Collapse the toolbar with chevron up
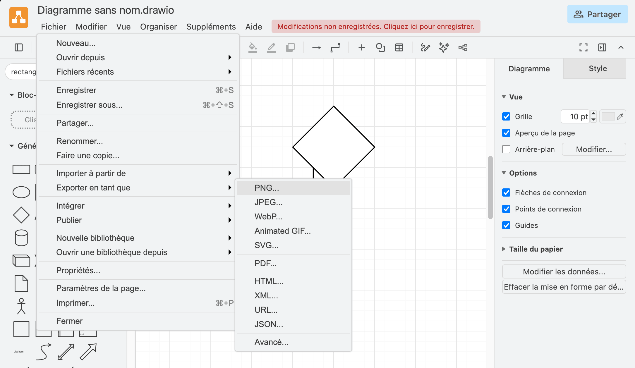This screenshot has height=368, width=635. (x=621, y=47)
